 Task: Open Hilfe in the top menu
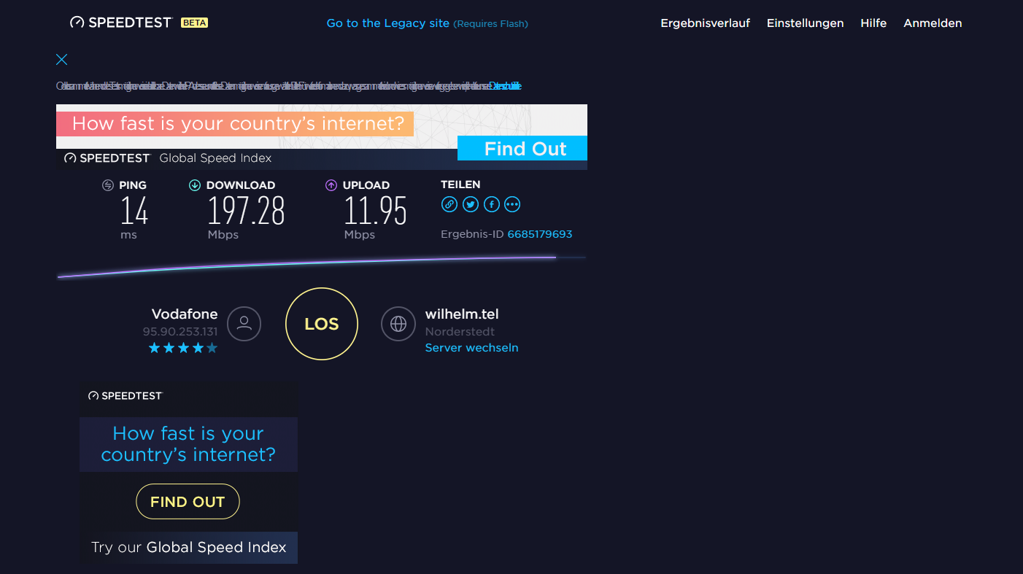point(873,23)
